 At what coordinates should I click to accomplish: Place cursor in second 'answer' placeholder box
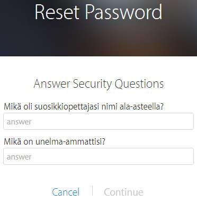tap(98, 156)
